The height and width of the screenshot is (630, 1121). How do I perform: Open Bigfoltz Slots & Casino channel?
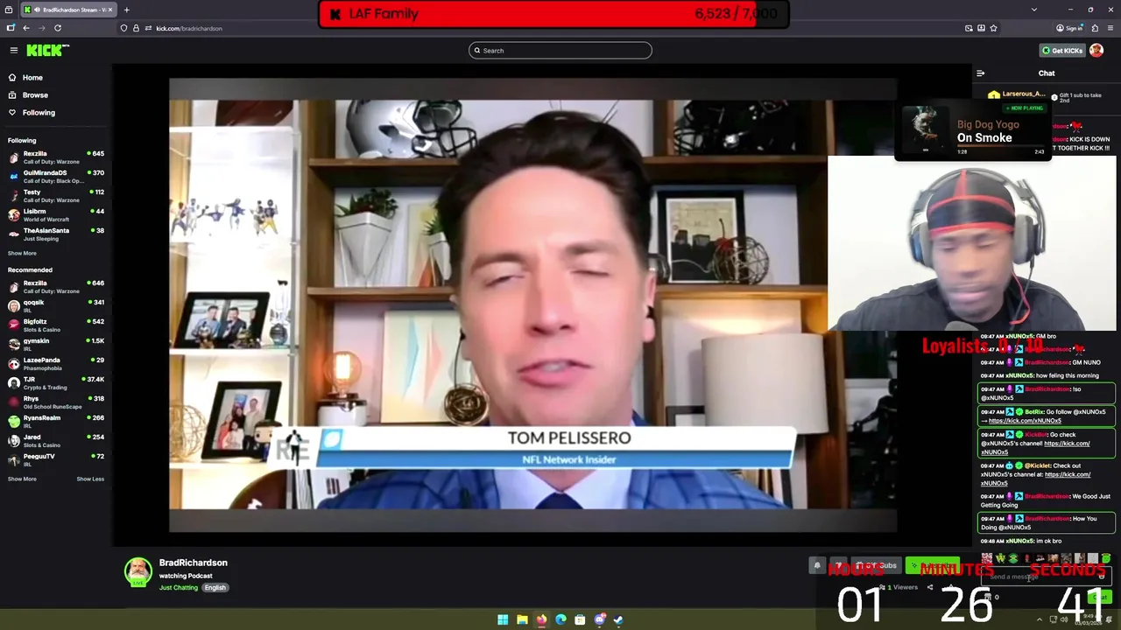[56, 325]
